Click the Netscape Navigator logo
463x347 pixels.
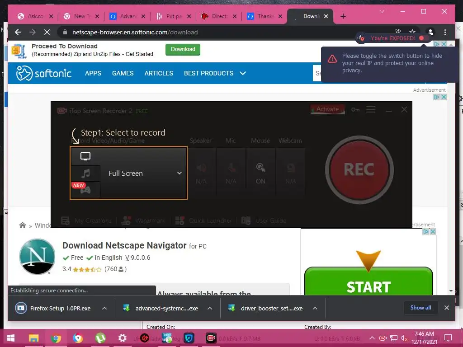point(37,257)
